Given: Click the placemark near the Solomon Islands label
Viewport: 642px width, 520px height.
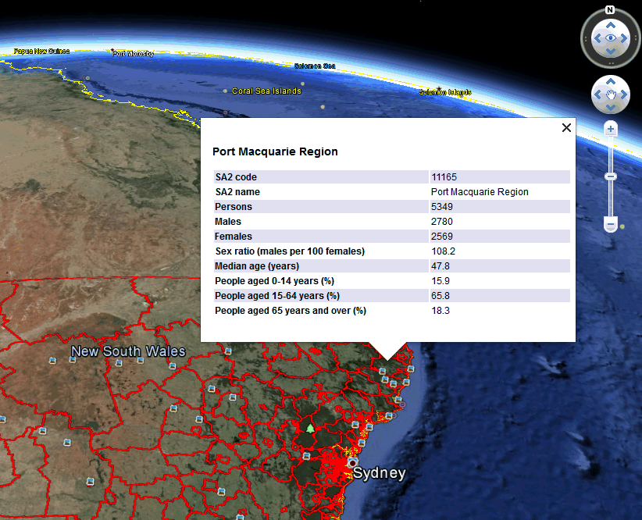Looking at the screenshot, I should click(x=440, y=88).
